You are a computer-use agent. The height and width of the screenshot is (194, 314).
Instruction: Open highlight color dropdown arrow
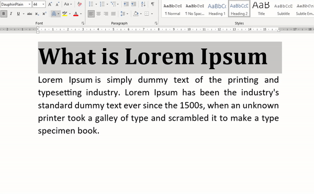point(70,14)
